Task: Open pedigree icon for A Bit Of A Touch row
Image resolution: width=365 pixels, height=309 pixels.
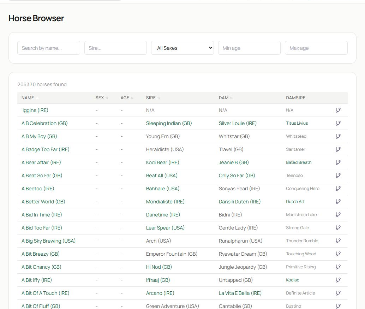Action: click(338, 293)
